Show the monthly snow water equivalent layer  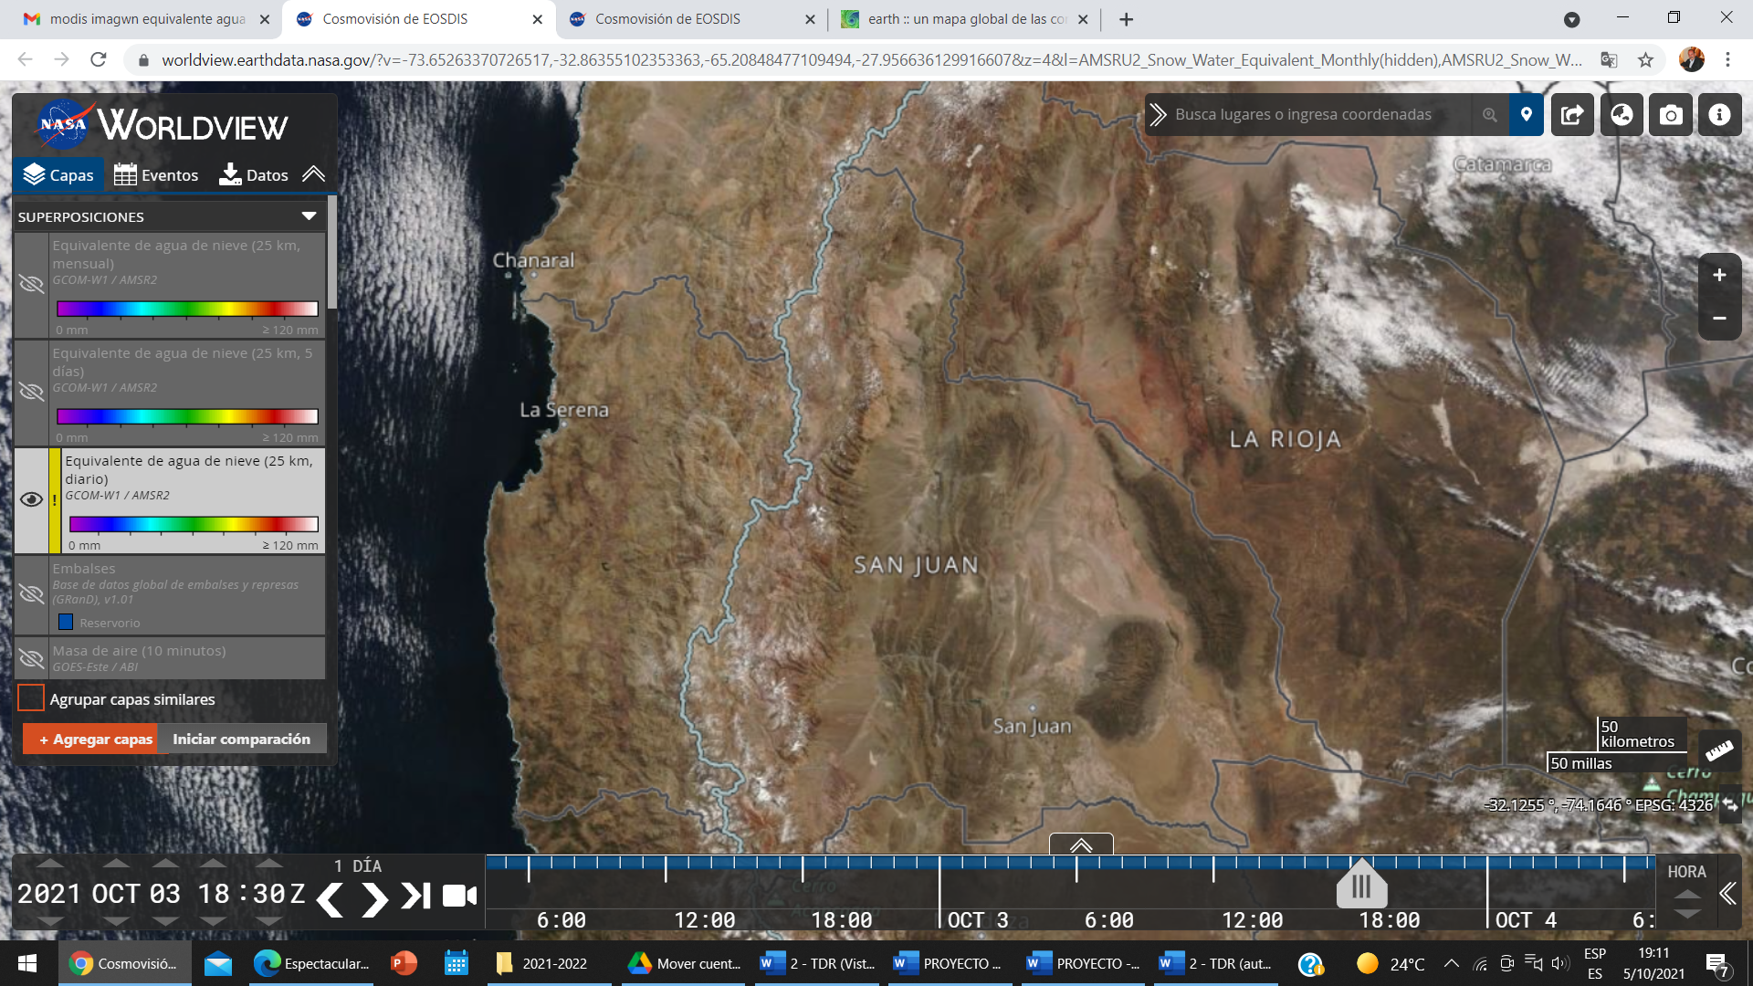[31, 284]
